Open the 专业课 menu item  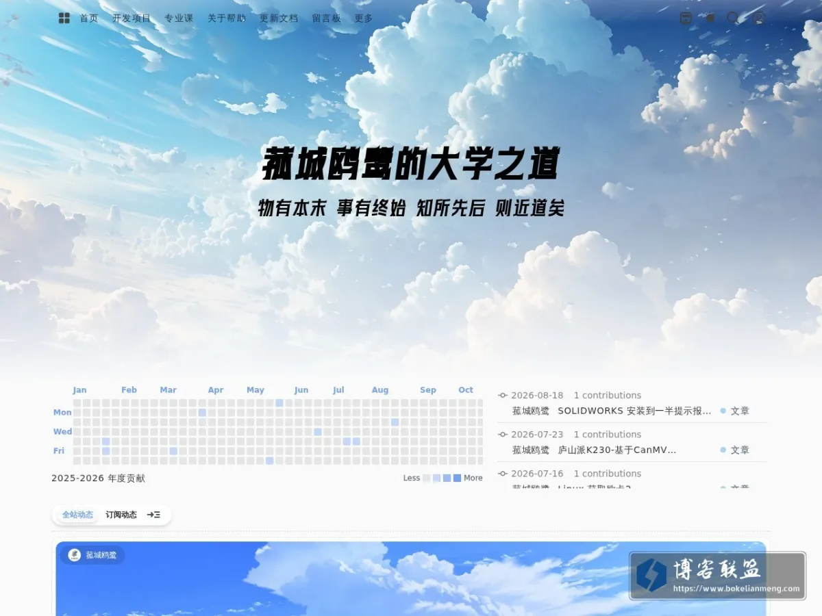(179, 18)
